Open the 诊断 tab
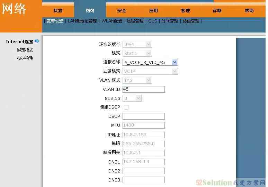 pos(217,11)
